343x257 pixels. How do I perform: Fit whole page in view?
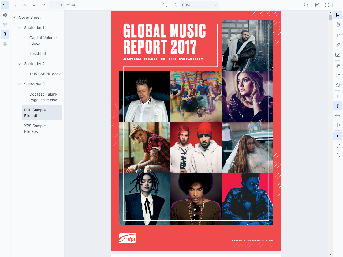point(338,125)
